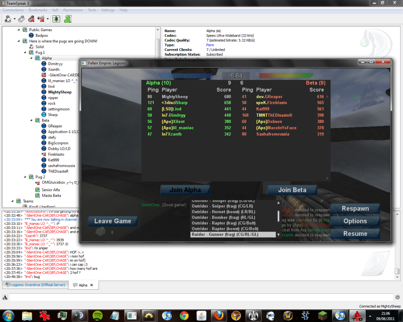Screen dimensions: 403x322
Task: Select the Alpha chat tab
Action: pos(83,285)
